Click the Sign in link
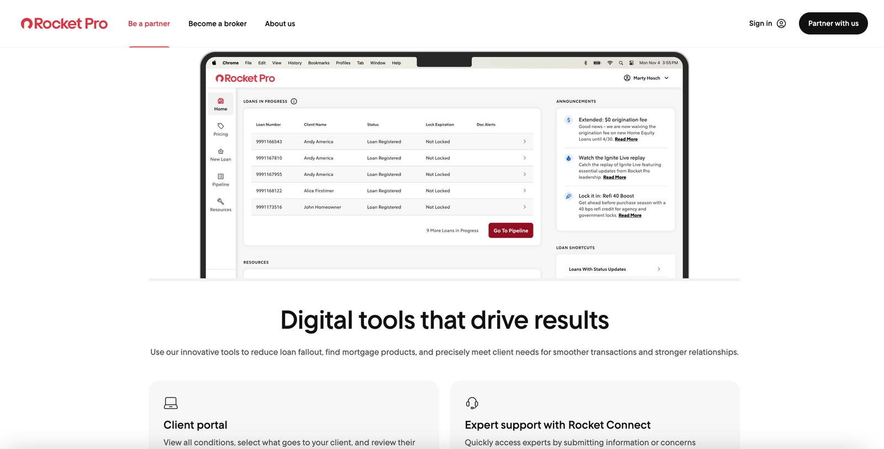Screen dimensions: 884x449 [761, 23]
